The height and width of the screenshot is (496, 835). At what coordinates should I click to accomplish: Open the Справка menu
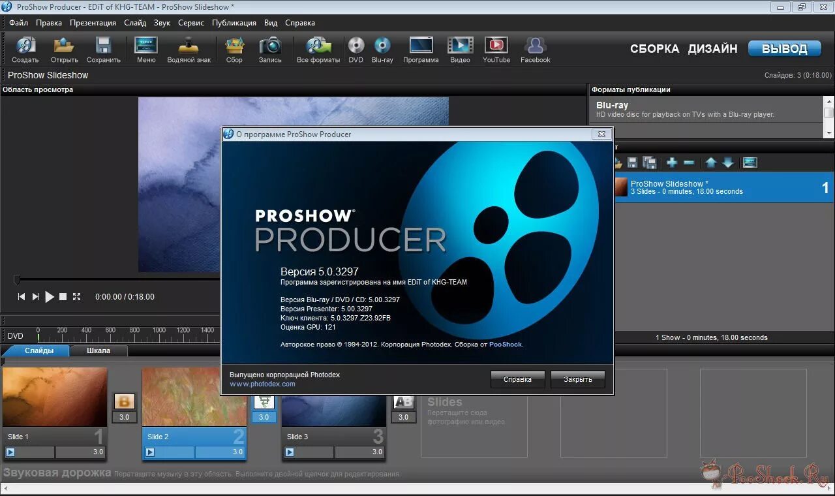[x=300, y=23]
